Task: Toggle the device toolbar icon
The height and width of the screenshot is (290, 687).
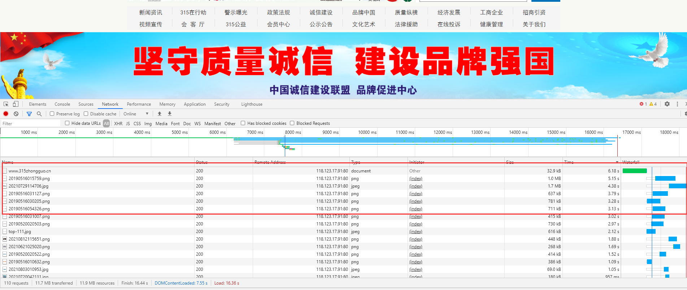Action: 16,104
